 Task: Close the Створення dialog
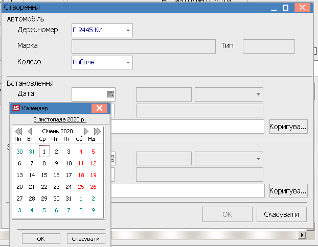pos(302,8)
